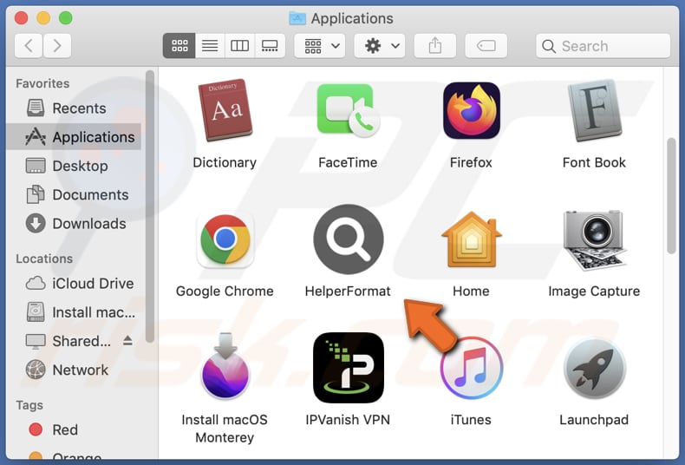The height and width of the screenshot is (465, 685).
Task: Select the iTunes music note icon
Action: [x=472, y=369]
